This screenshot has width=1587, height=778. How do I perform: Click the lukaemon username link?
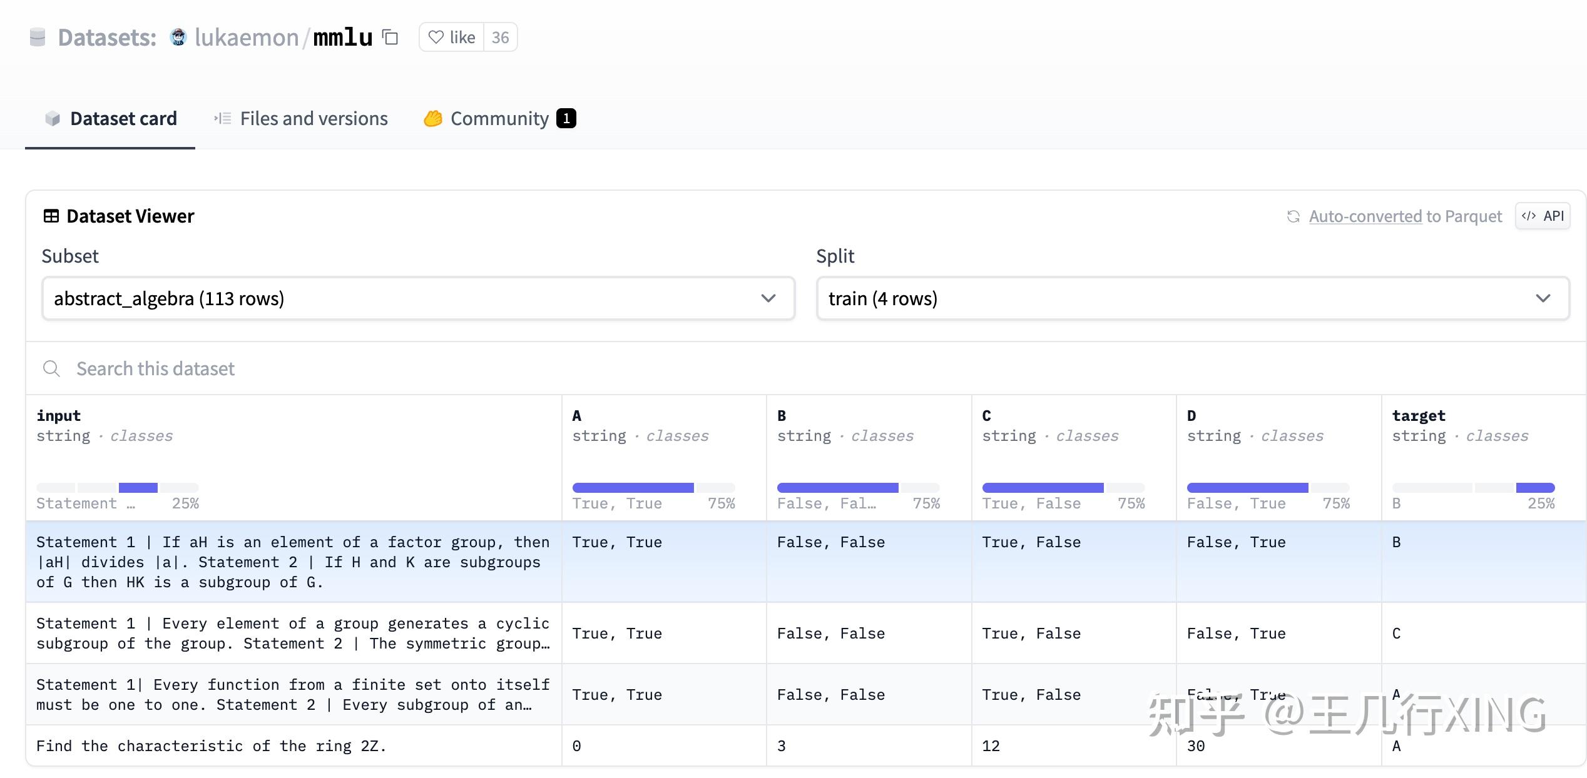[x=247, y=38]
